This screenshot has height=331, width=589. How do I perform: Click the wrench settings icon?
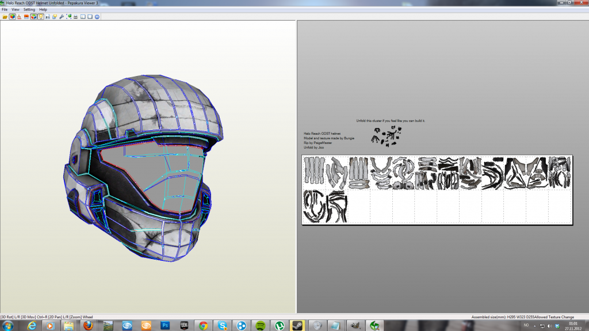pyautogui.click(x=62, y=17)
